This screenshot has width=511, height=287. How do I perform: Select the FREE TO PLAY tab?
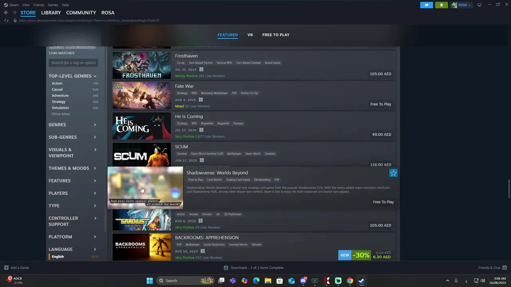coord(276,35)
